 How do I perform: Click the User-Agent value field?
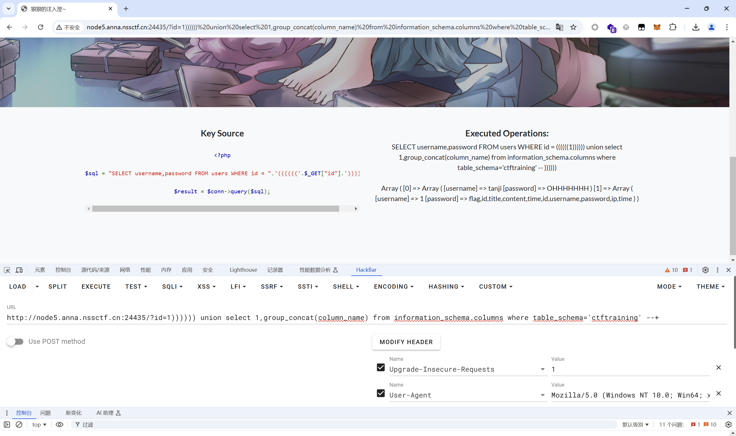[x=630, y=395]
